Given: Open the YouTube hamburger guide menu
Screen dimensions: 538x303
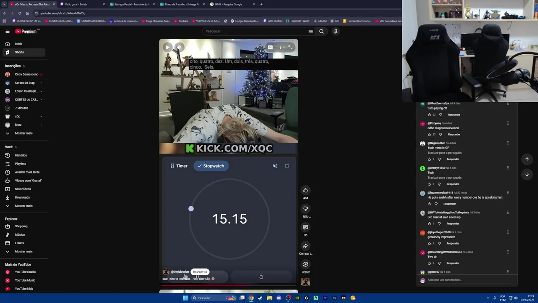Looking at the screenshot, I should coord(7,32).
